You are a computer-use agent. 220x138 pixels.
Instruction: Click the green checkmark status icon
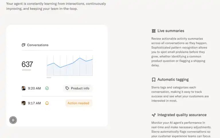47,88
